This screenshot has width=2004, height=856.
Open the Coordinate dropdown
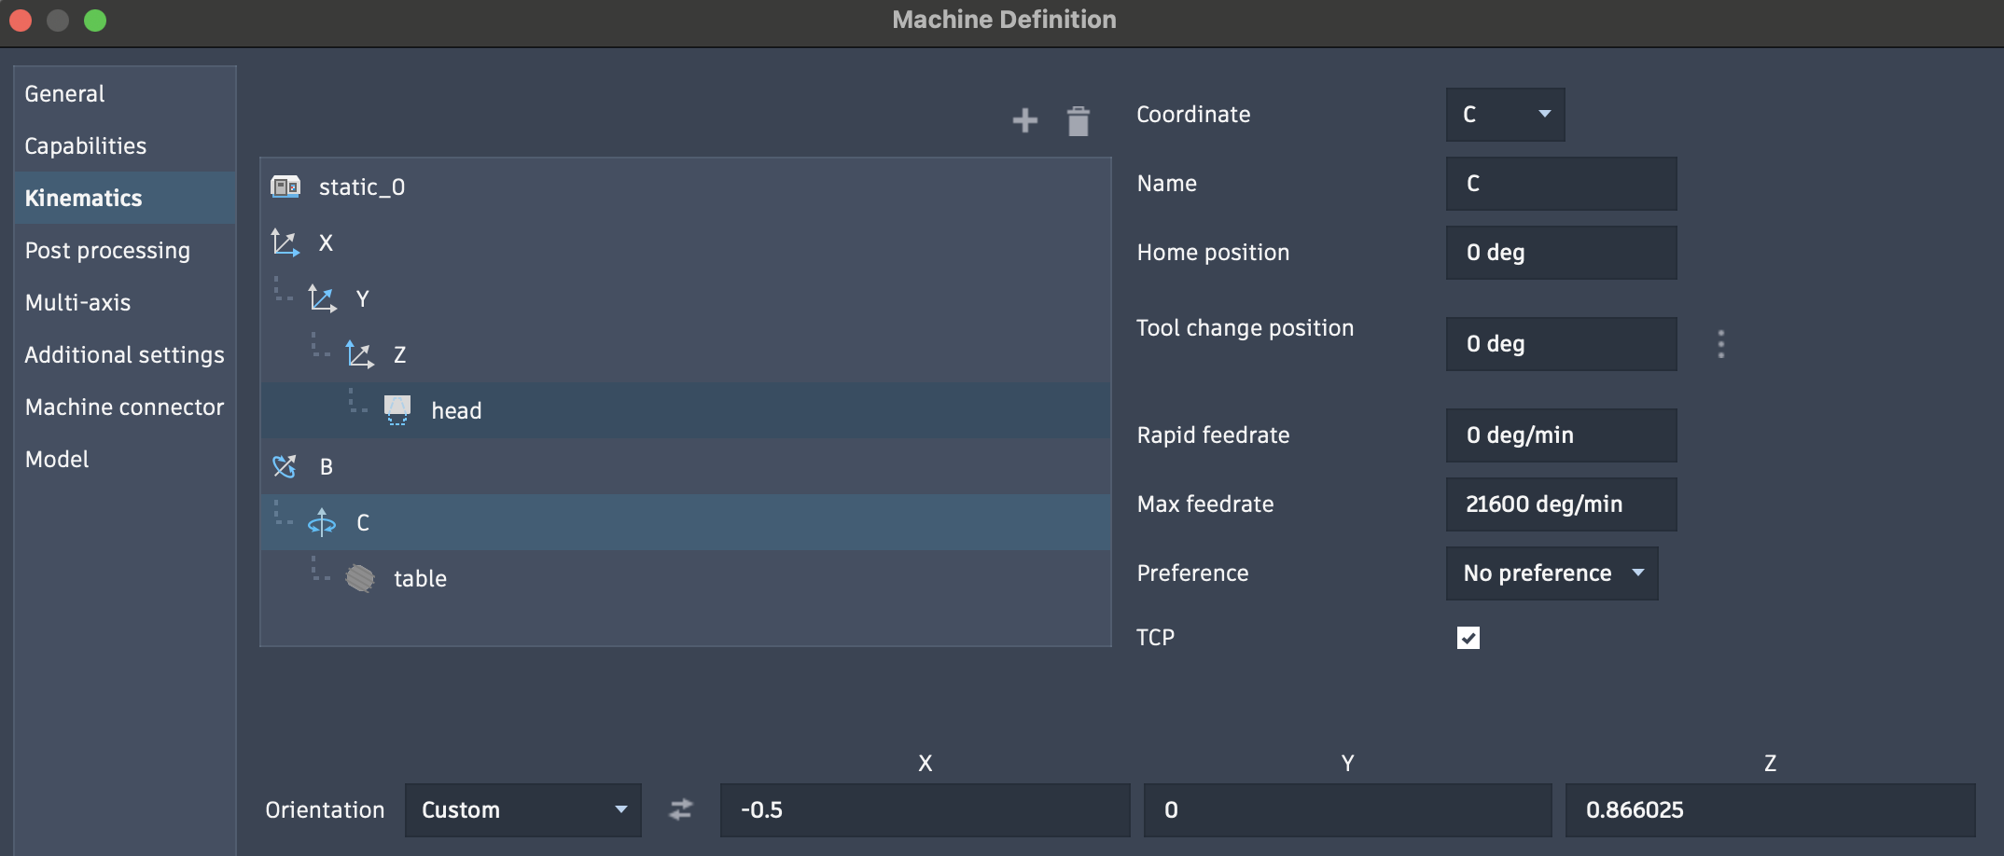point(1505,115)
